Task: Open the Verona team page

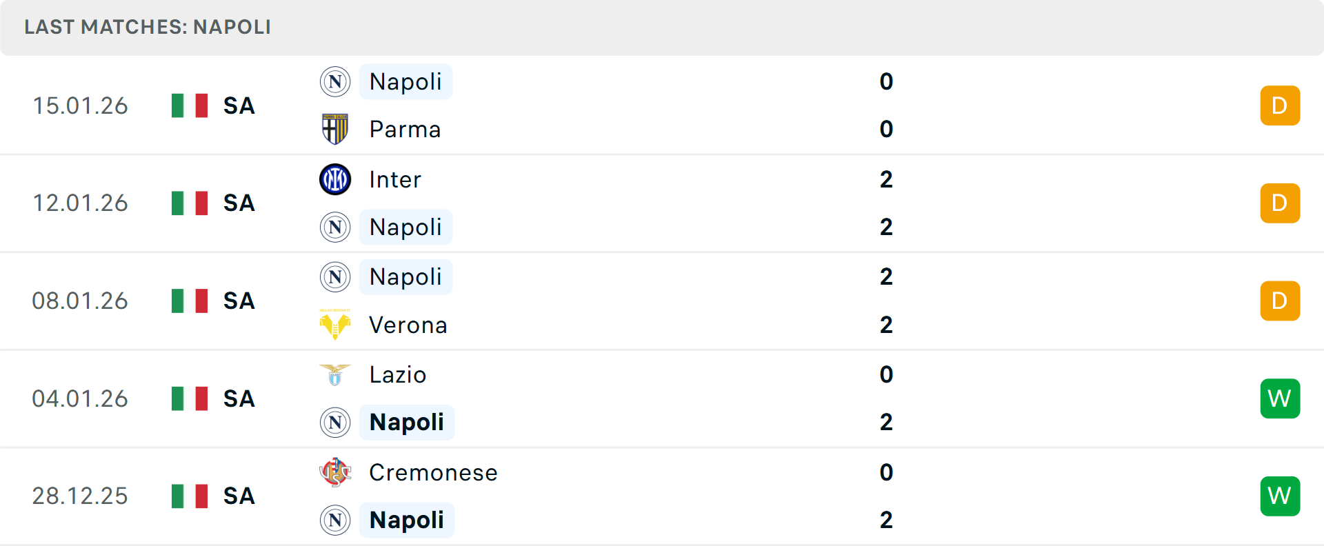Action: [408, 325]
